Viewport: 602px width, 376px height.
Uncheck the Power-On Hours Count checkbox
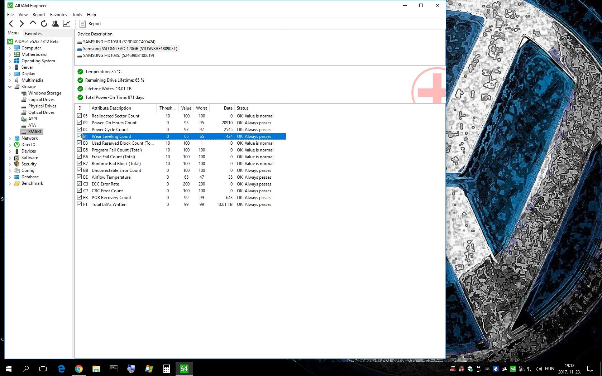coord(80,122)
